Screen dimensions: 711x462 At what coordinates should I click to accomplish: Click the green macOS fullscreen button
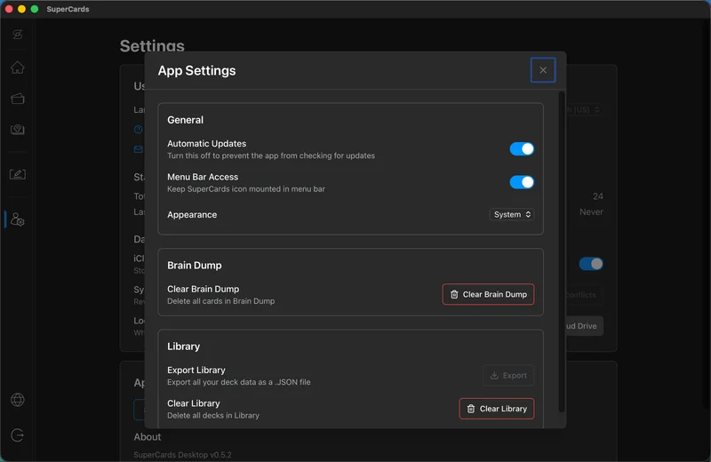click(35, 9)
